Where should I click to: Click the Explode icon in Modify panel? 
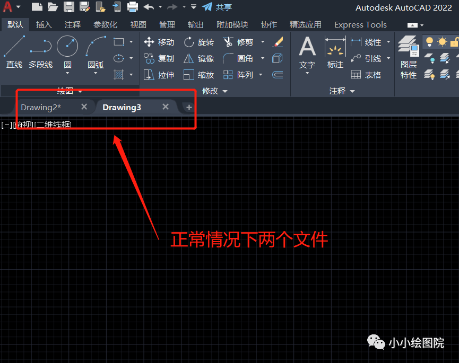tap(278, 58)
